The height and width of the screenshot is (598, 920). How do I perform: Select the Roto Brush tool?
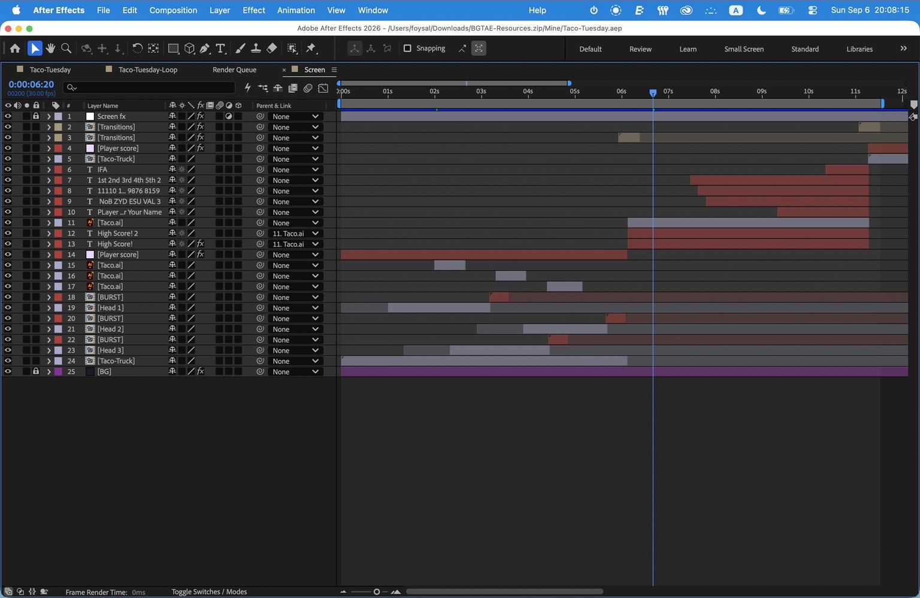292,49
